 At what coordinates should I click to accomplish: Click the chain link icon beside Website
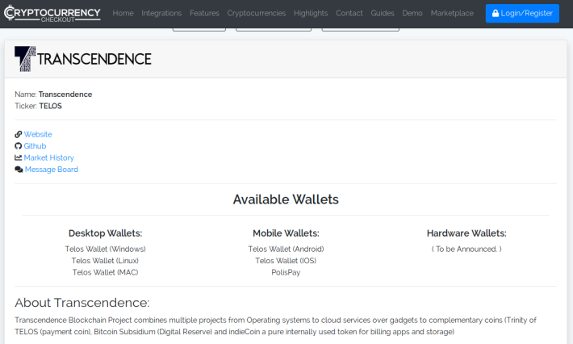(19, 134)
